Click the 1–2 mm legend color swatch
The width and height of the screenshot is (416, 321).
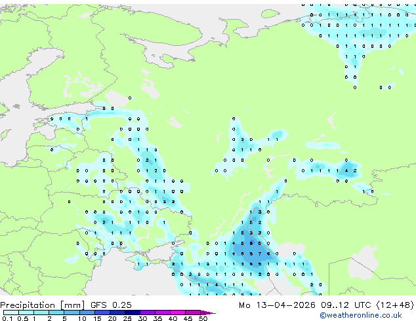pos(41,312)
